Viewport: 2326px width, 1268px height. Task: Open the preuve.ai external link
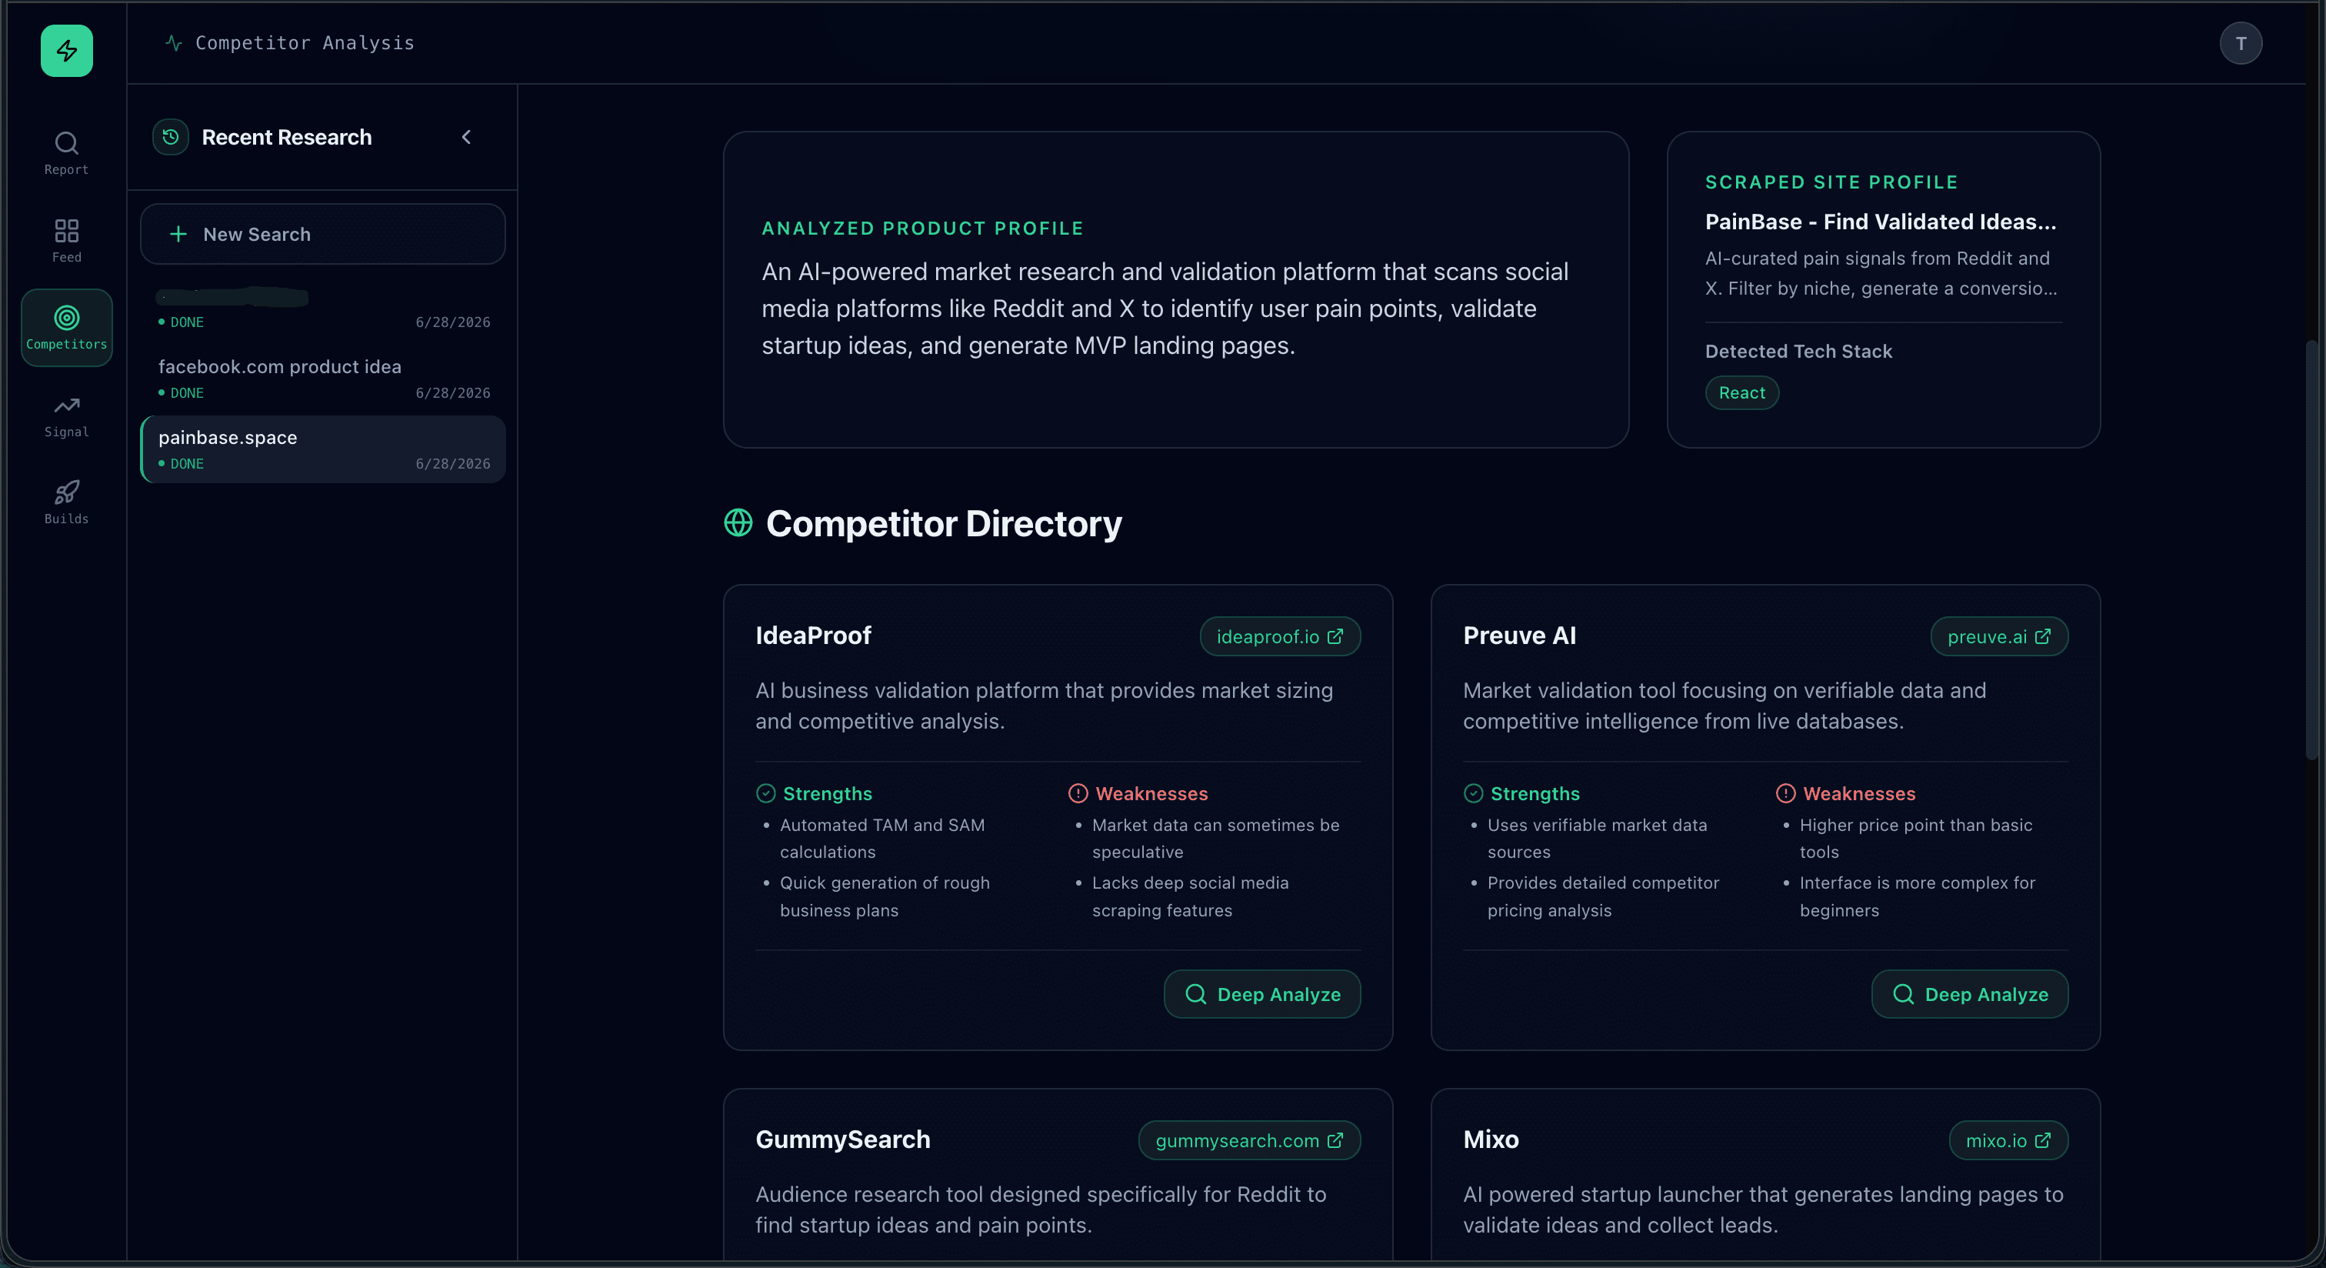coord(1999,637)
